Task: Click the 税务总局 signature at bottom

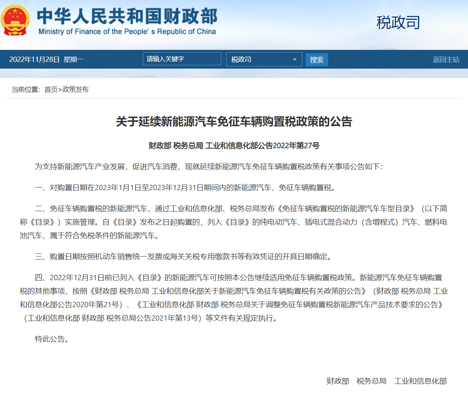Action: tap(371, 381)
